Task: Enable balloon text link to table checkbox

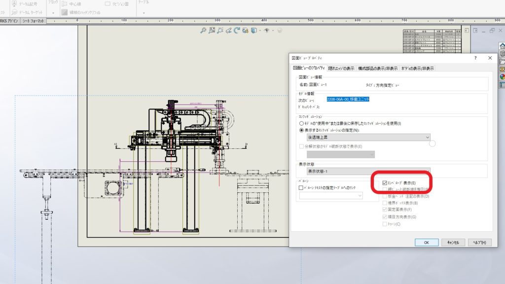Action: click(x=301, y=188)
